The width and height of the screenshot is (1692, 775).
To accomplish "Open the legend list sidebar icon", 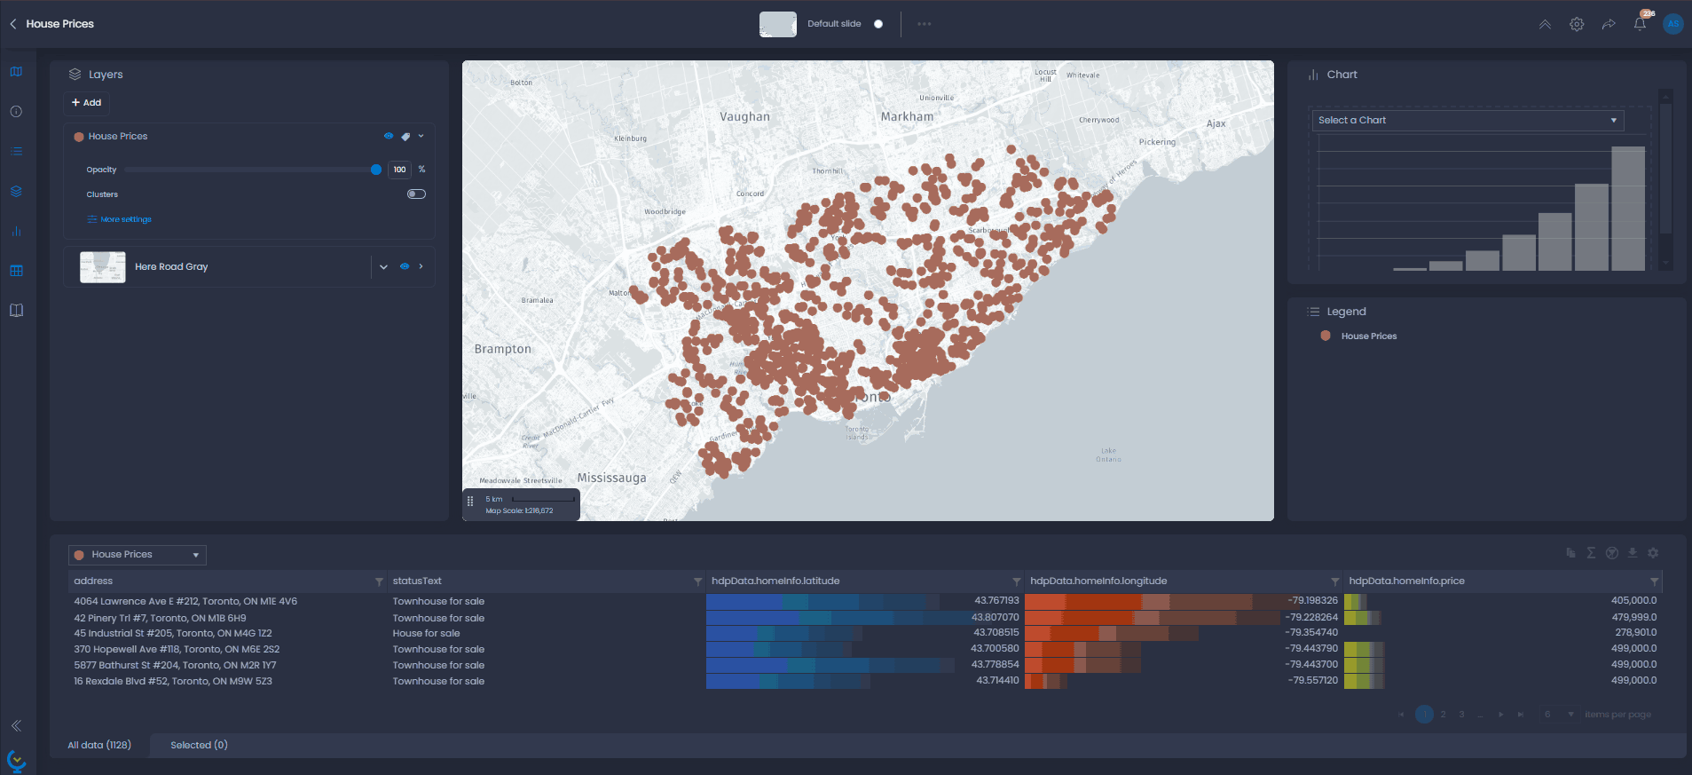I will [x=16, y=152].
